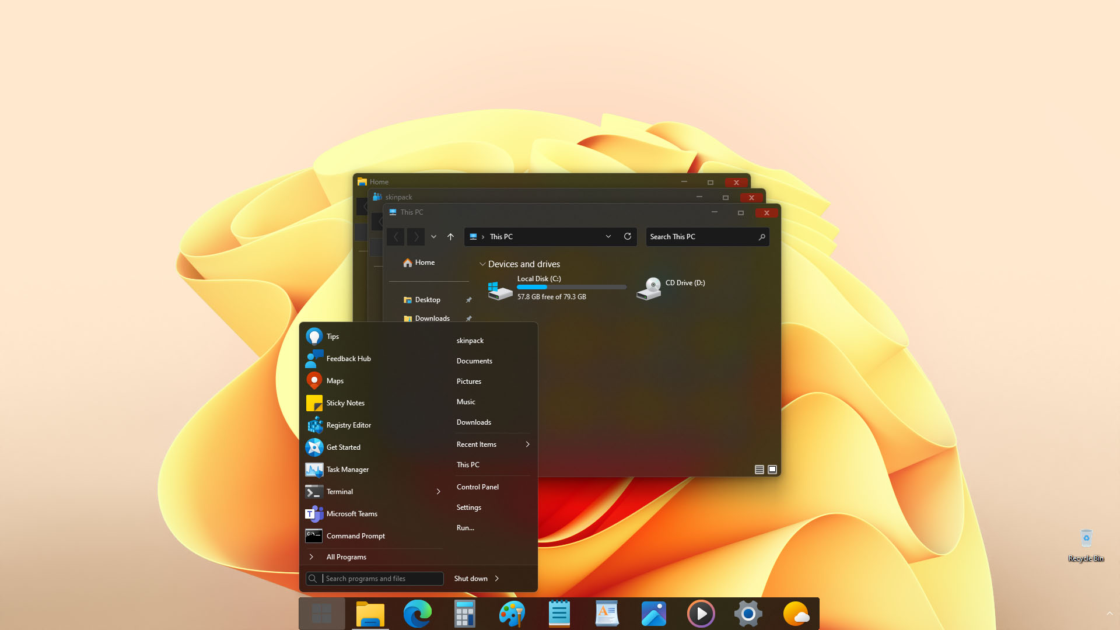This screenshot has height=630, width=1120.
Task: Launch the Calculator taskbar icon
Action: tap(465, 614)
